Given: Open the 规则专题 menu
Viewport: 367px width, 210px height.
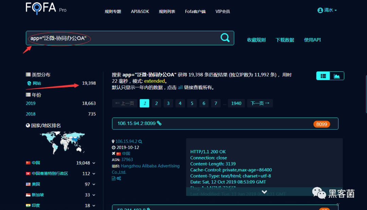Looking at the screenshot, I should click(x=113, y=12).
